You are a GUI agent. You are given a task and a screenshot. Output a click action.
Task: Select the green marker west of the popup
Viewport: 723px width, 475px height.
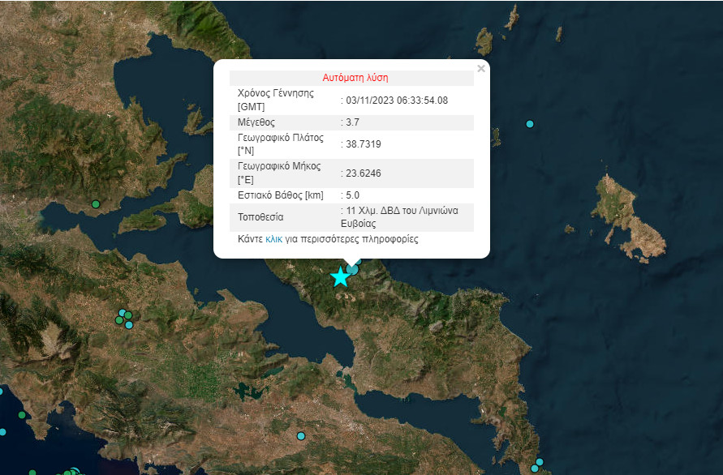[96, 203]
